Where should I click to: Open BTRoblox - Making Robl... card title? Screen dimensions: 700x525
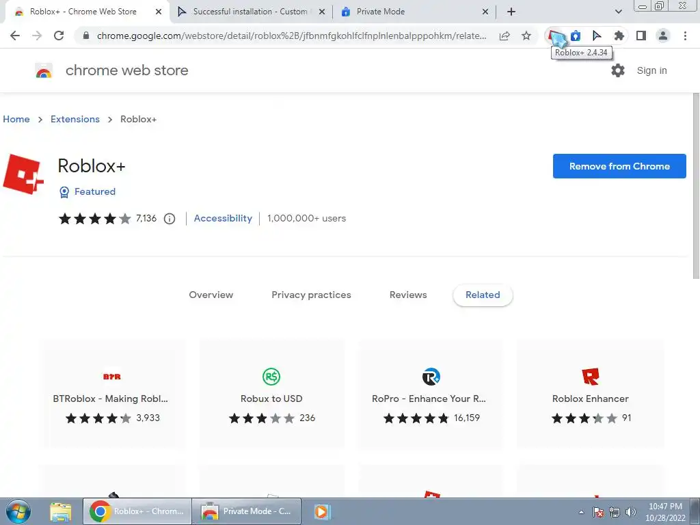click(x=110, y=399)
